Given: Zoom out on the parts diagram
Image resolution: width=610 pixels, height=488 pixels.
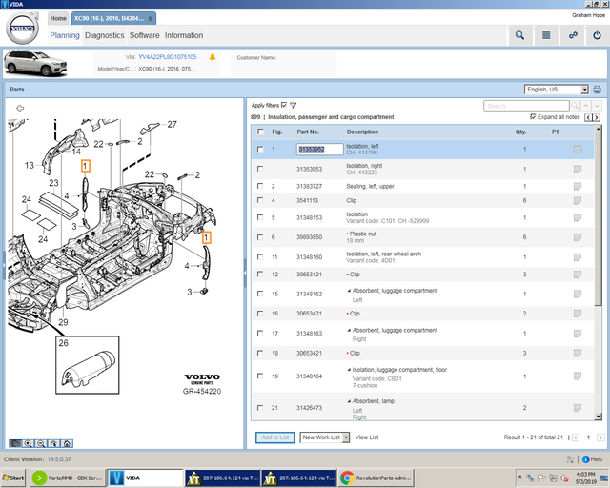Looking at the screenshot, I should (x=42, y=443).
